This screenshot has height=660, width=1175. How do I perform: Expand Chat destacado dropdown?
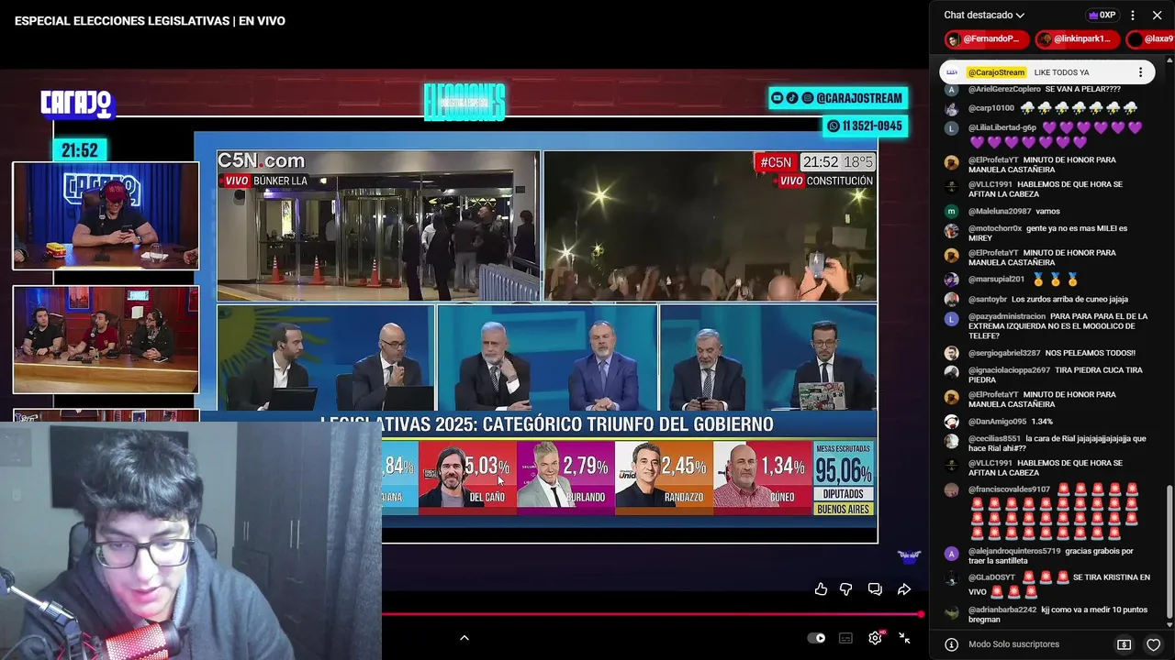pyautogui.click(x=984, y=15)
